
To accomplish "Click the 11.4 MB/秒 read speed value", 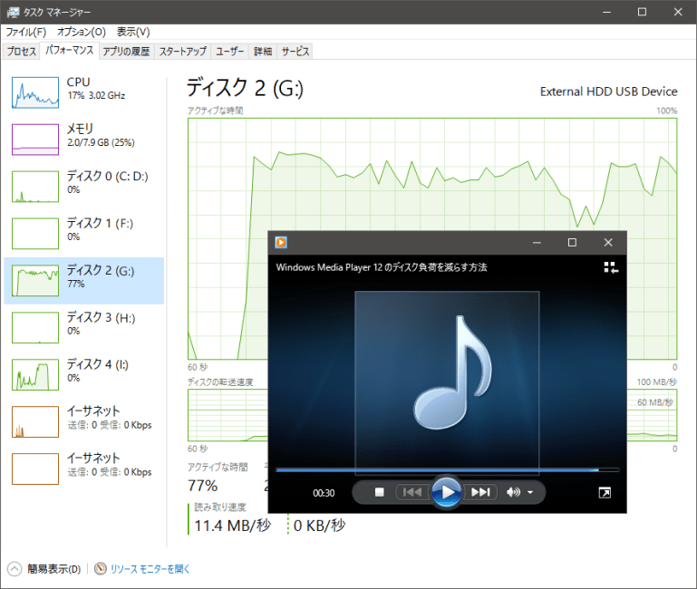I will [x=232, y=526].
